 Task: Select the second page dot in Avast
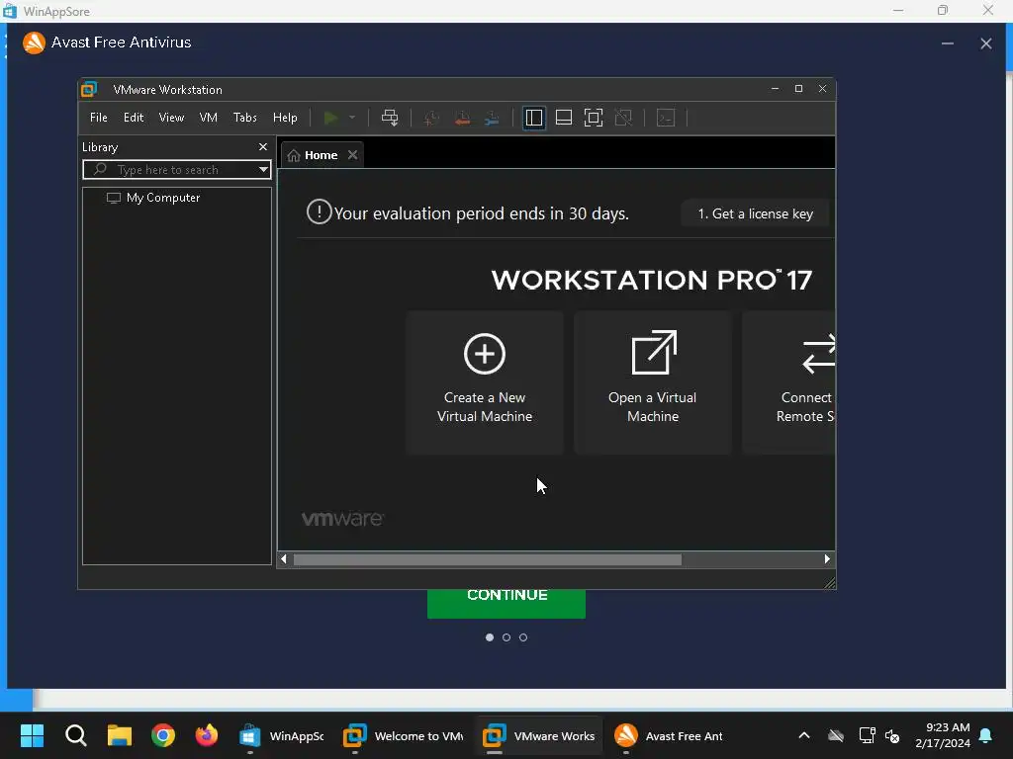(506, 637)
